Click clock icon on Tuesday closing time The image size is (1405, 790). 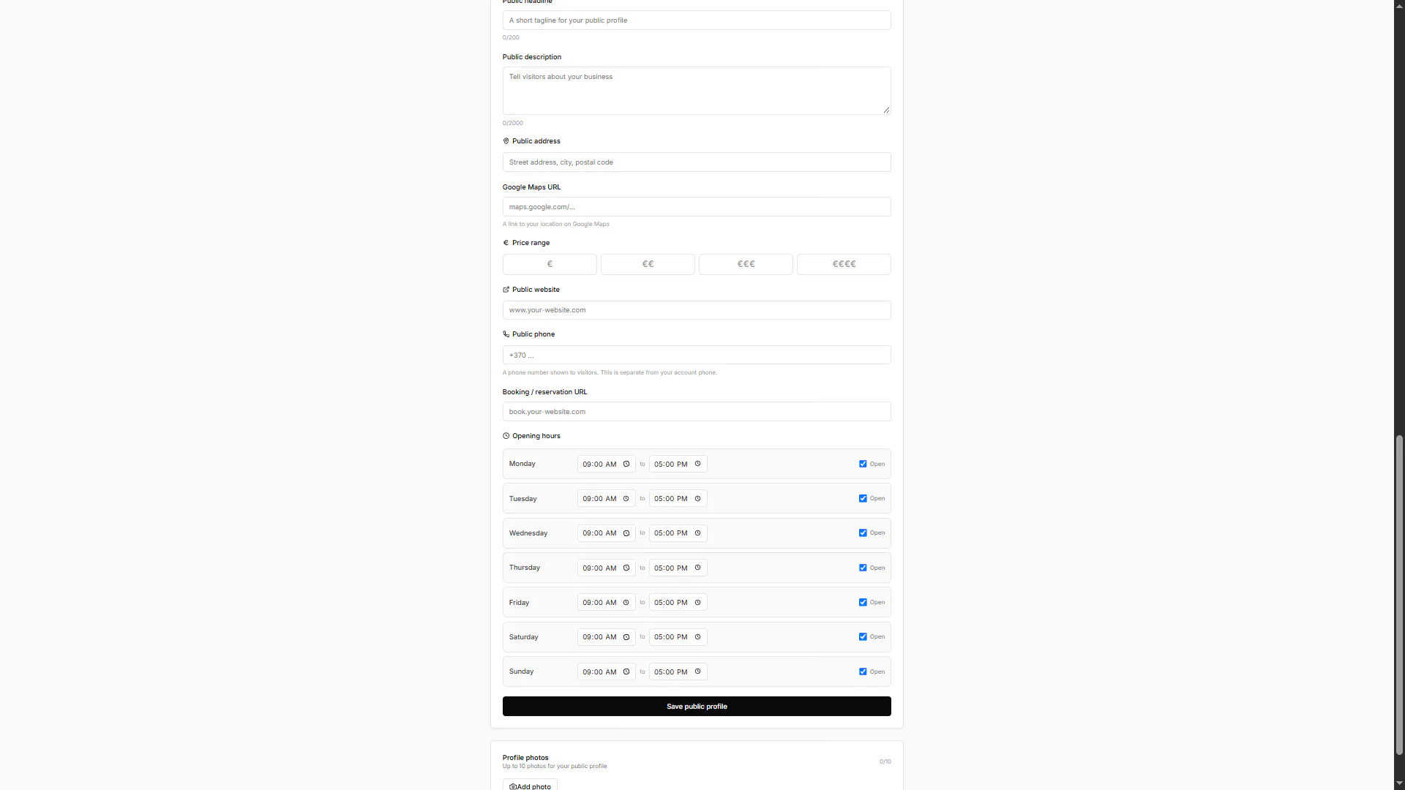pyautogui.click(x=697, y=499)
